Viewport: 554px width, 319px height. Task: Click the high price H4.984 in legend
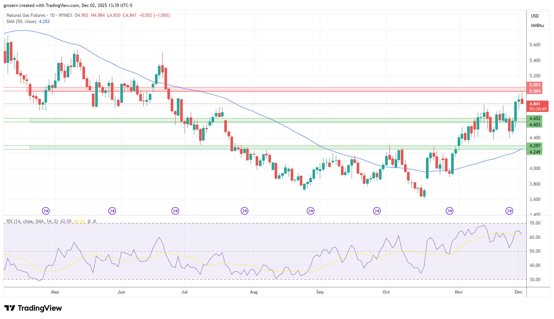pyautogui.click(x=98, y=15)
